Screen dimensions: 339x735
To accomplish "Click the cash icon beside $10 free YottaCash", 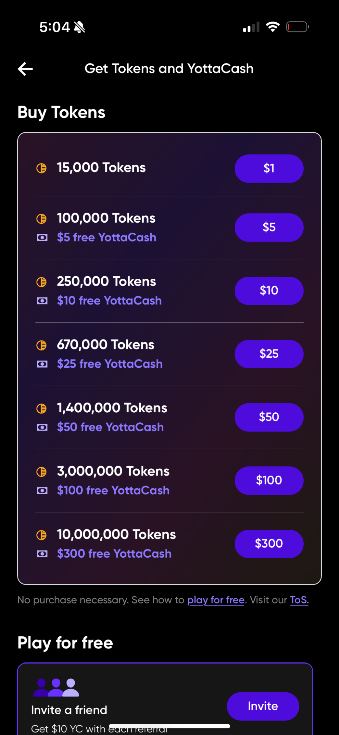I will [42, 300].
